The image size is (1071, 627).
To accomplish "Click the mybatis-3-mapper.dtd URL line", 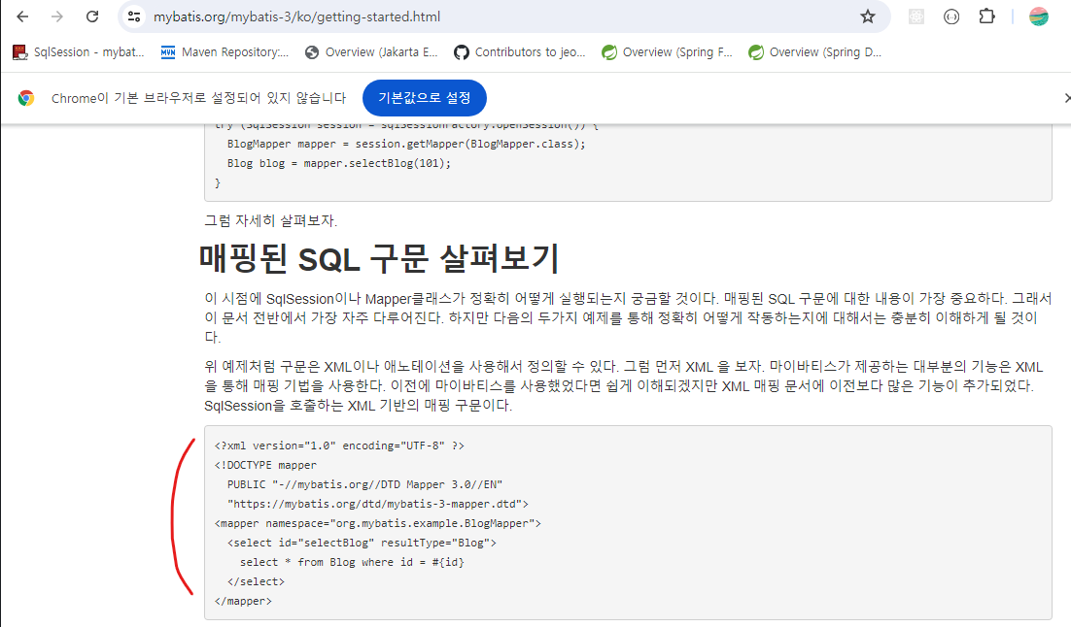I will 378,504.
